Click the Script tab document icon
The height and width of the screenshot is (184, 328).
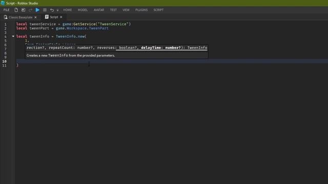[x=47, y=17]
